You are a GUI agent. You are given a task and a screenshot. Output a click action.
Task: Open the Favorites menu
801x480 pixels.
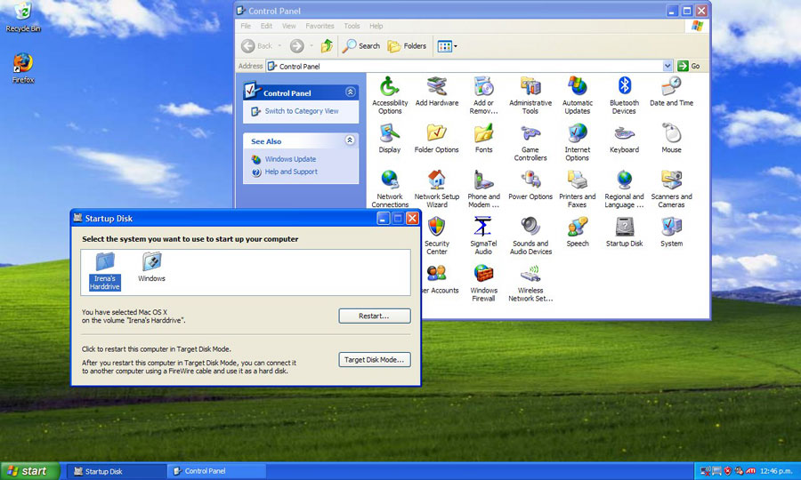click(x=320, y=26)
